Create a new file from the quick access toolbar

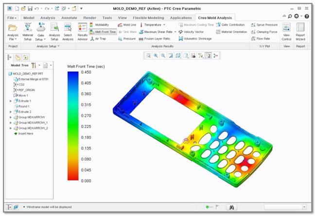click(17, 9)
